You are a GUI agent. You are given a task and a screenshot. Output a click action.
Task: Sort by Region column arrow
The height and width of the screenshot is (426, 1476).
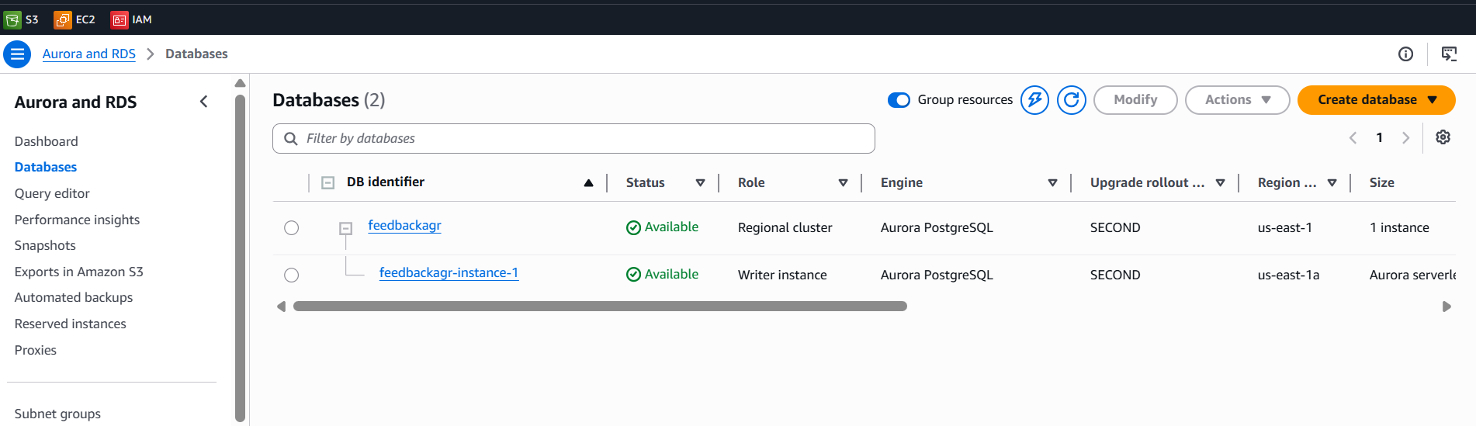pos(1332,183)
